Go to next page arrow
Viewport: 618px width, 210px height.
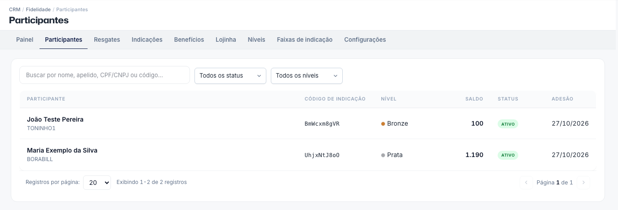point(583,183)
